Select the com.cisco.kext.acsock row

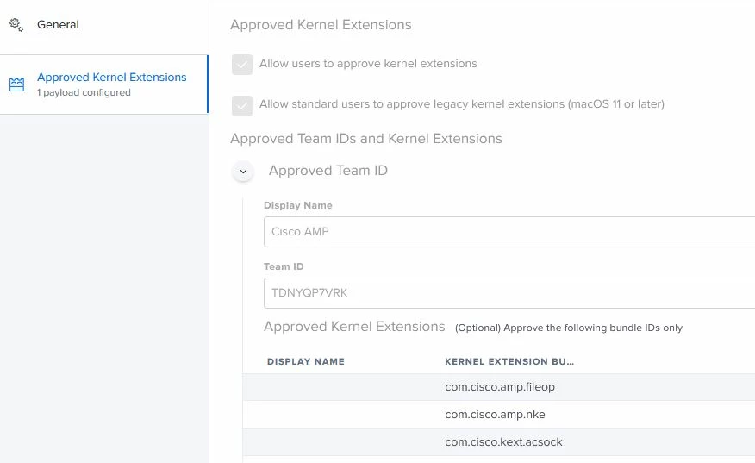[499, 441]
